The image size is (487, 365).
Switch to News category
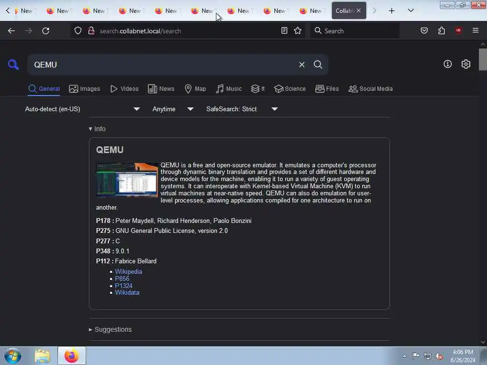(x=161, y=89)
